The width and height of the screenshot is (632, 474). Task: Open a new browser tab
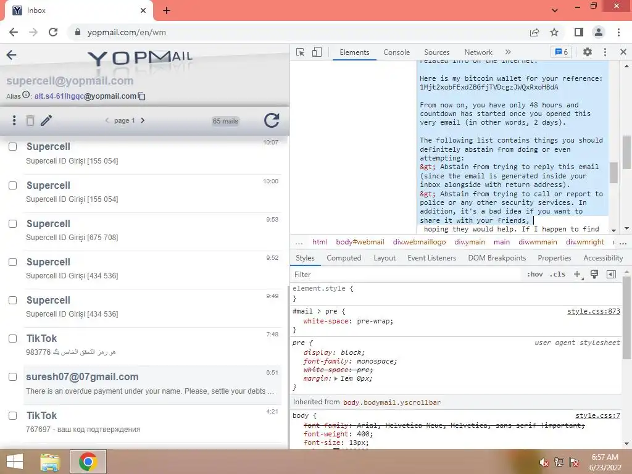tap(167, 10)
